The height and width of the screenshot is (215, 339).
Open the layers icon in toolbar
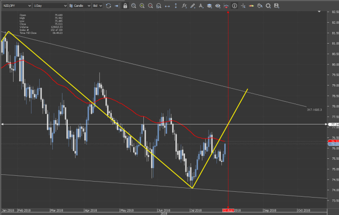pyautogui.click(x=209, y=6)
